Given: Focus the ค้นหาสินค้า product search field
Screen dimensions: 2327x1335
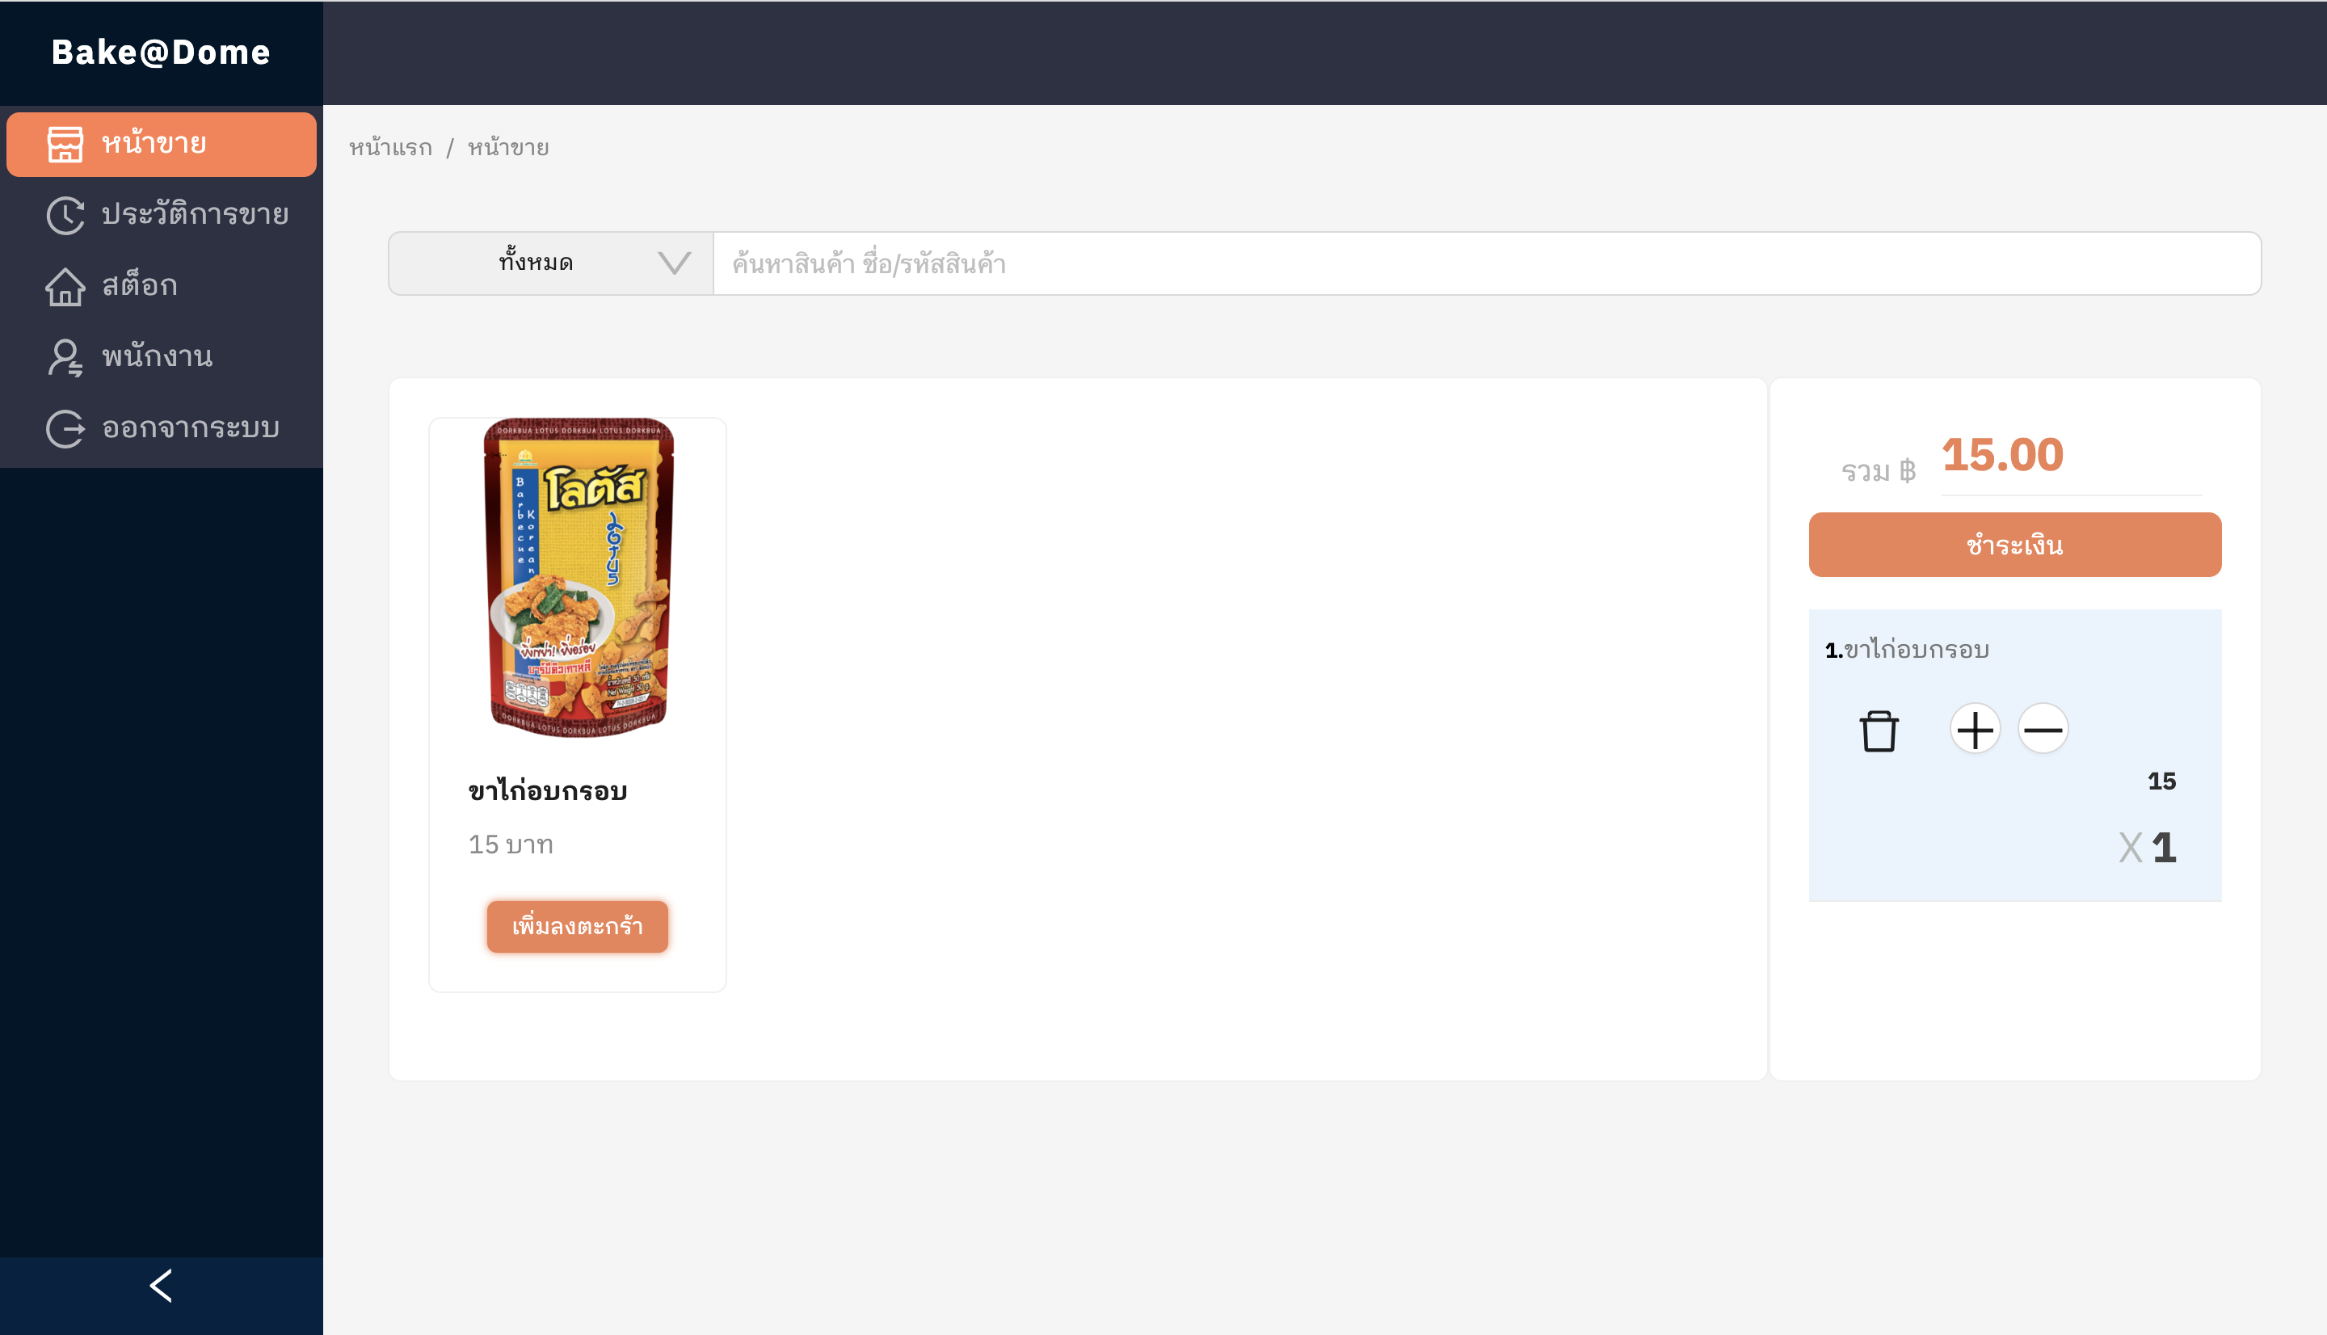Looking at the screenshot, I should click(1487, 263).
